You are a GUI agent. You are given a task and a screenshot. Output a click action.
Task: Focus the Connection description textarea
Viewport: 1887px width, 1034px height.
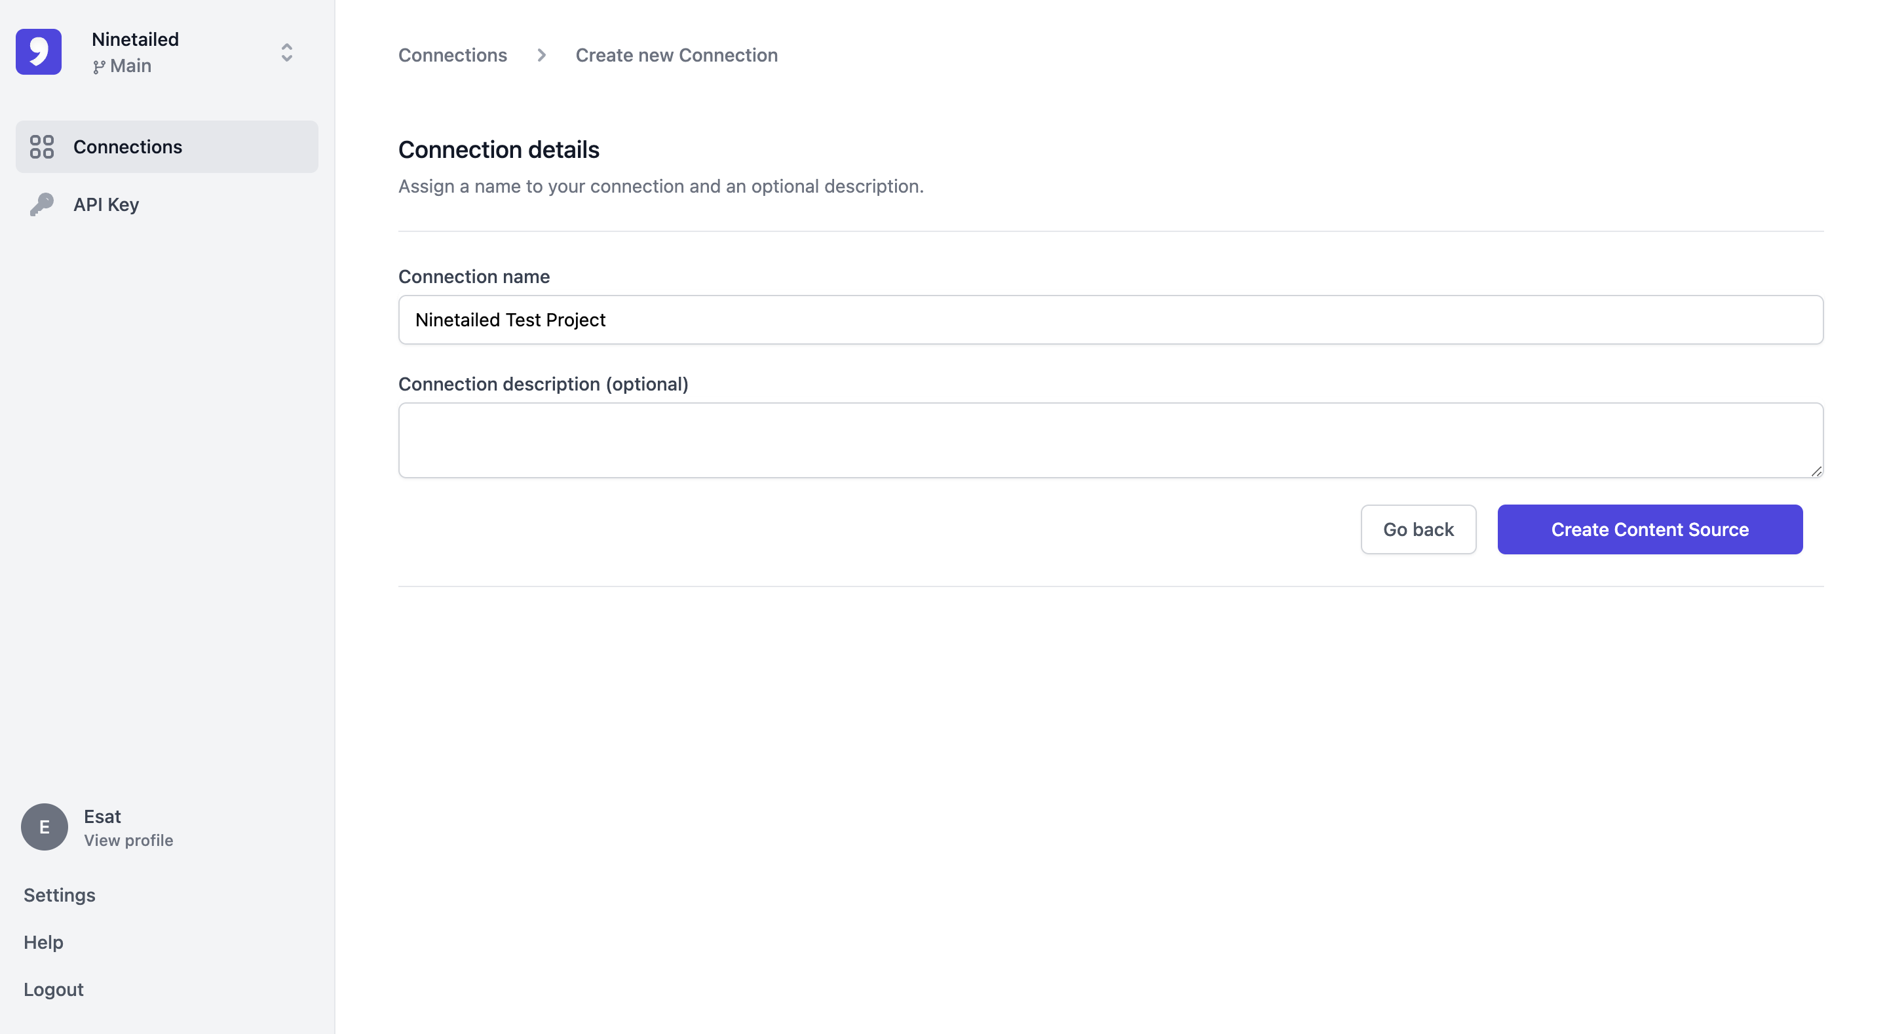tap(1111, 440)
